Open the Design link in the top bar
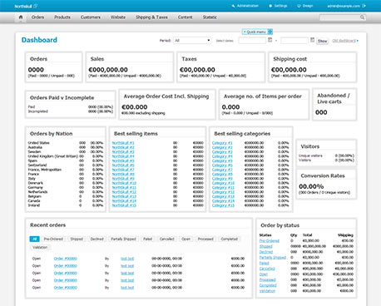This screenshot has width=381, height=306. [308, 6]
